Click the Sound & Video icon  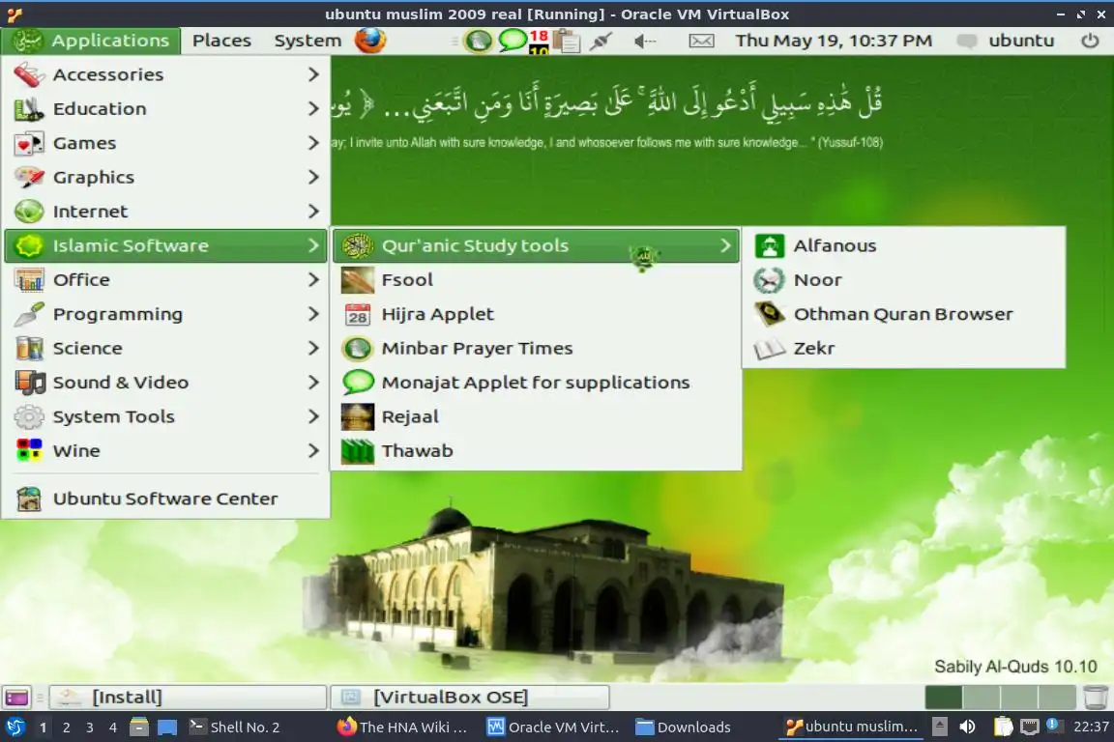(x=30, y=382)
